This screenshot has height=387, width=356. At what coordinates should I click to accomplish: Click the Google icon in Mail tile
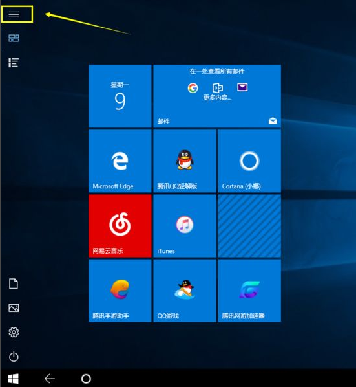tap(193, 88)
